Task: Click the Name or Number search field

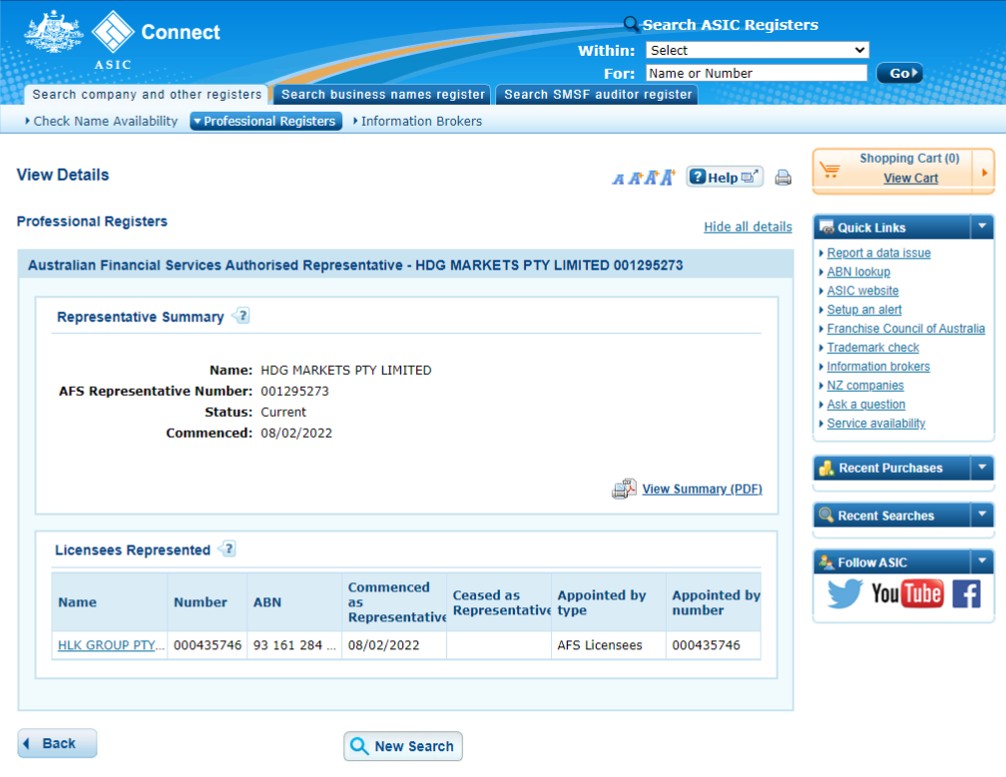Action: click(756, 73)
